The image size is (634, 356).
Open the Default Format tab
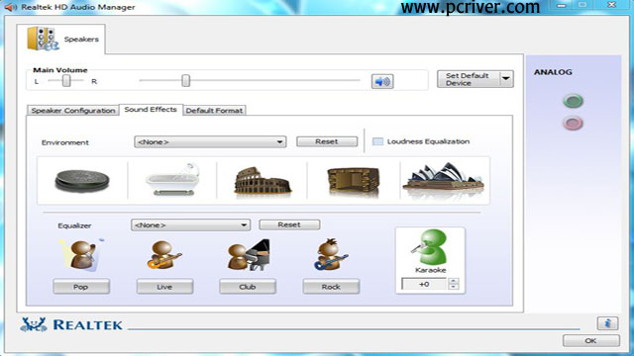pyautogui.click(x=214, y=110)
